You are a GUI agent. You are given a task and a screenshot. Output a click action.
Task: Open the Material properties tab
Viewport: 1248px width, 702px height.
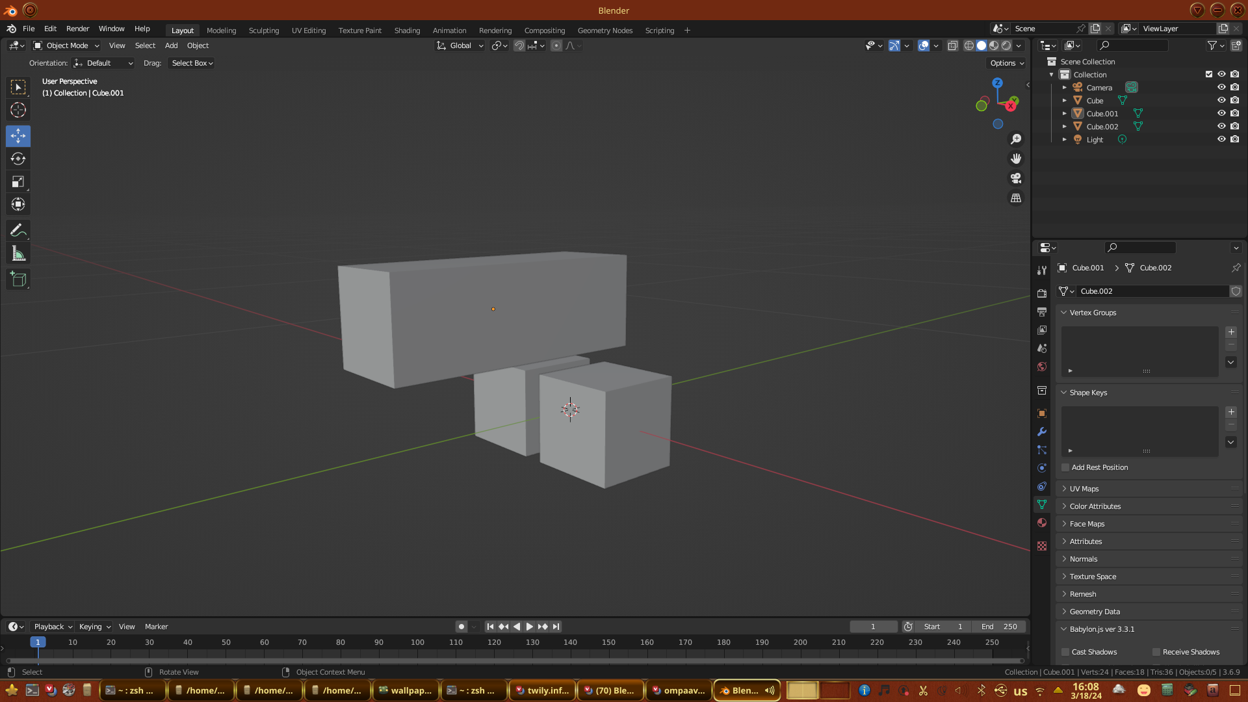tap(1042, 523)
